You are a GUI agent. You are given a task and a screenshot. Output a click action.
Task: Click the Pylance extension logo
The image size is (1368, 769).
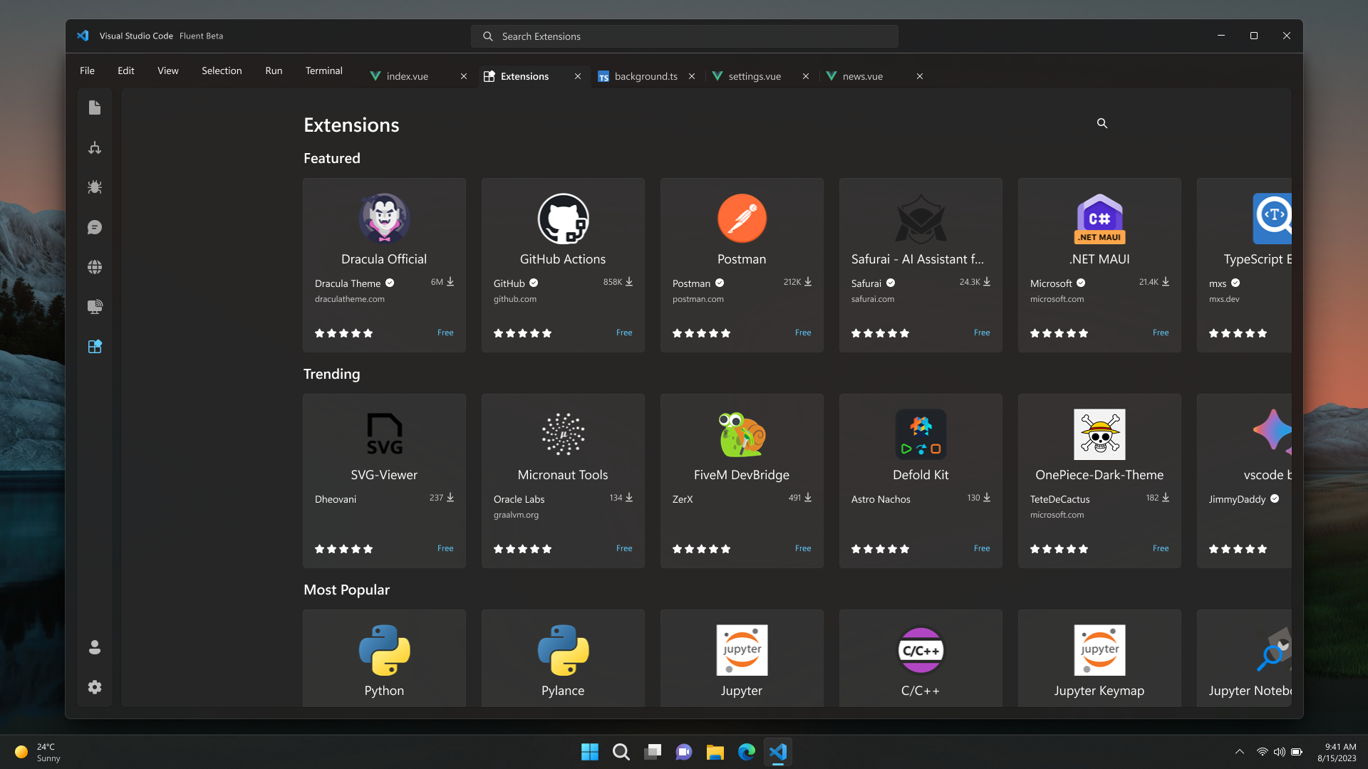[563, 650]
